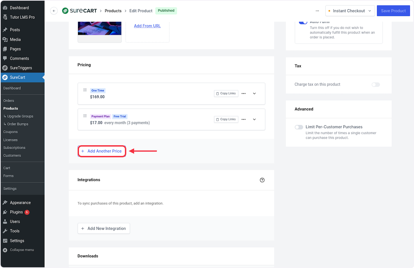The width and height of the screenshot is (414, 268).
Task: Click the product image thumbnail
Action: [x=99, y=28]
